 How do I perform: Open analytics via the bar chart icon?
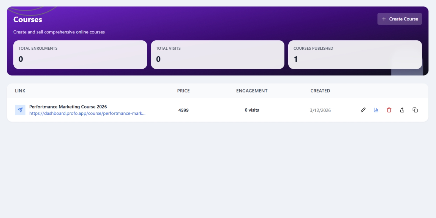(376, 110)
